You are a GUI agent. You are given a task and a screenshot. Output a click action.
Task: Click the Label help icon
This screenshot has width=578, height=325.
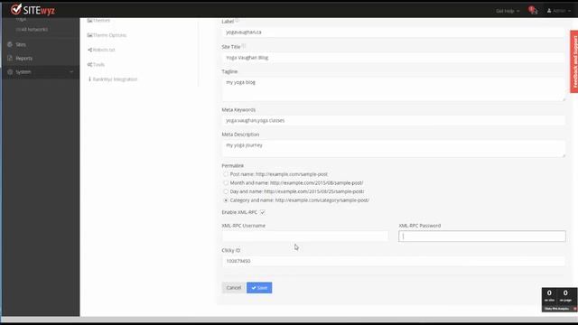point(237,22)
